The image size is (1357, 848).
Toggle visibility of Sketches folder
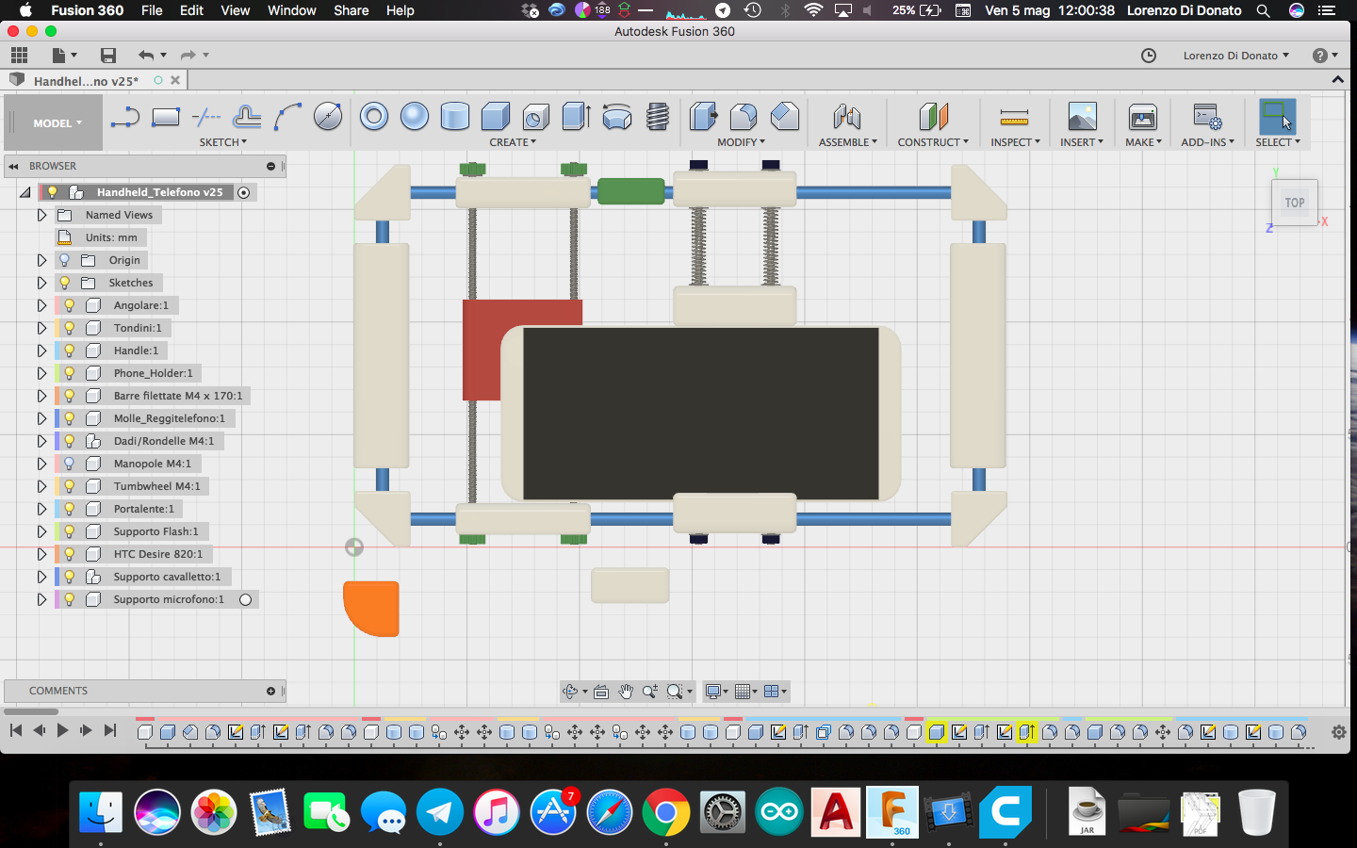64,283
